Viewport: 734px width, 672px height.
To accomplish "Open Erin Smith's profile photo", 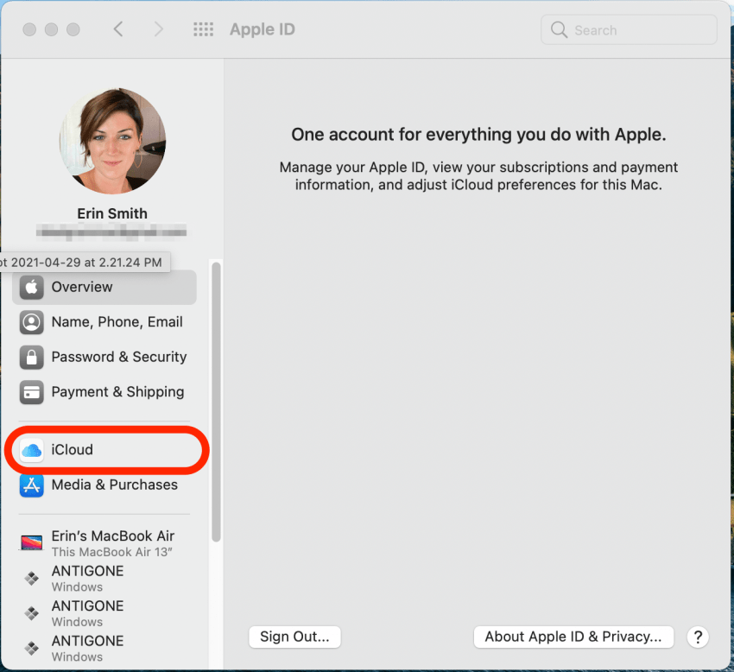I will tap(112, 141).
